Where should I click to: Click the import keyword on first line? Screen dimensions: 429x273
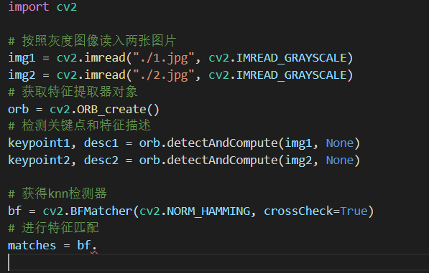coord(29,6)
